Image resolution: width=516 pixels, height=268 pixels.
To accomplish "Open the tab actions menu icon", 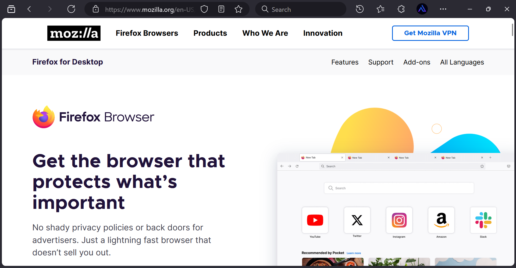I will coord(11,9).
